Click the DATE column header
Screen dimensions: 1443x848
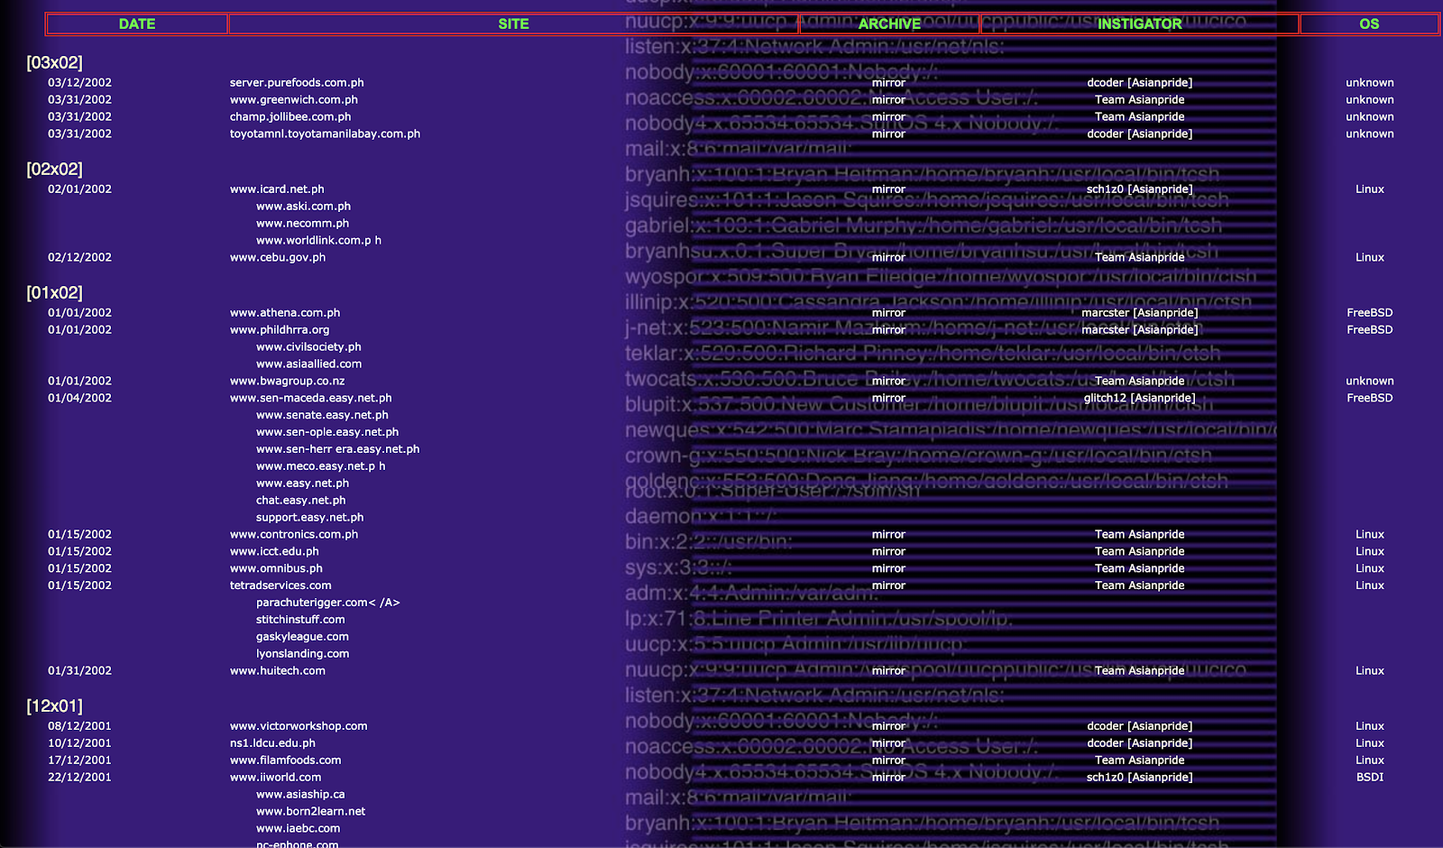tap(137, 24)
